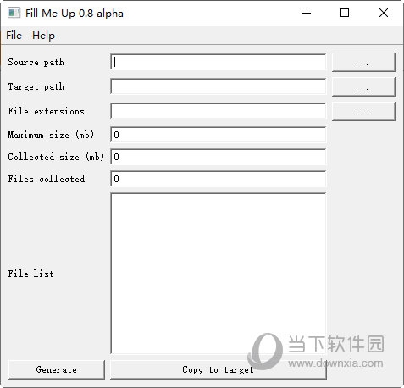Click into the File extensions field
Viewport: 404px width, 388px height.
[219, 111]
